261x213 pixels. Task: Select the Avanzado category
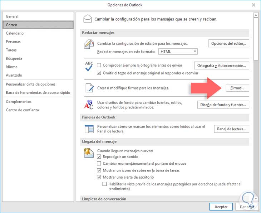(38, 75)
